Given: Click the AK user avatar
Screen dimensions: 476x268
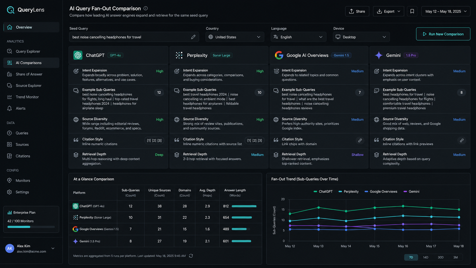Looking at the screenshot, I should click(10, 248).
